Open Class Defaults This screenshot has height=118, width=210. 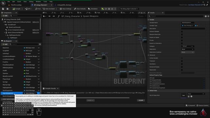click(80, 9)
